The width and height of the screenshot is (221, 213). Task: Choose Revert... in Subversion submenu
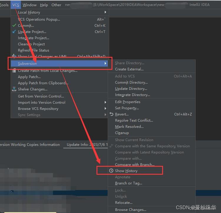coord(152,114)
